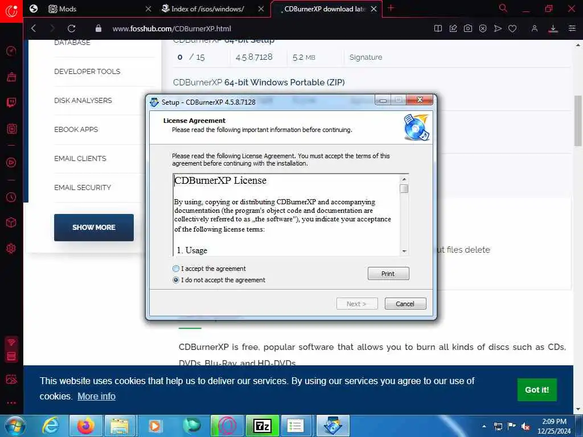Show hidden system tray icons arrow
Image resolution: width=583 pixels, height=437 pixels.
(x=484, y=426)
